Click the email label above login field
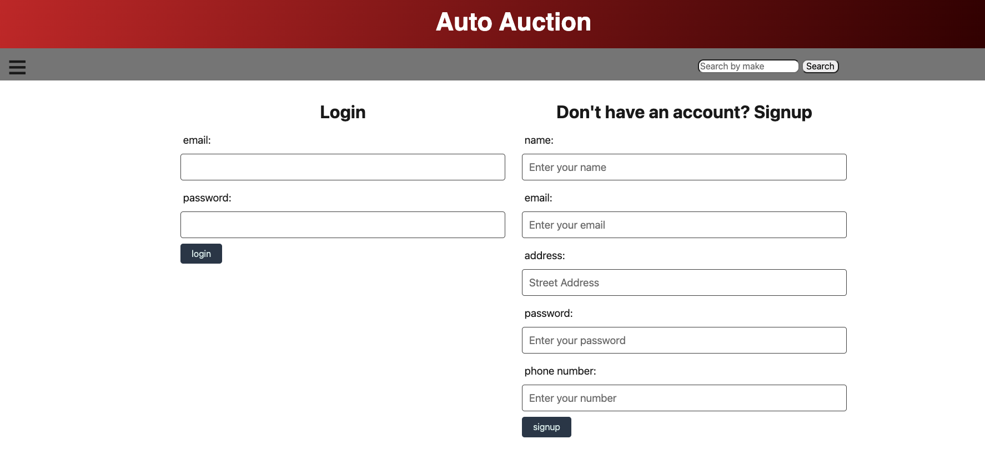 197,140
